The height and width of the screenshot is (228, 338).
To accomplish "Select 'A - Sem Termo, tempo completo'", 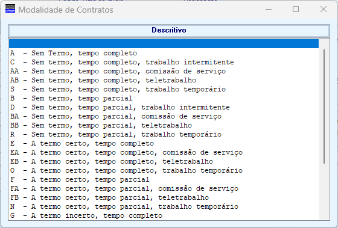I will (164, 53).
